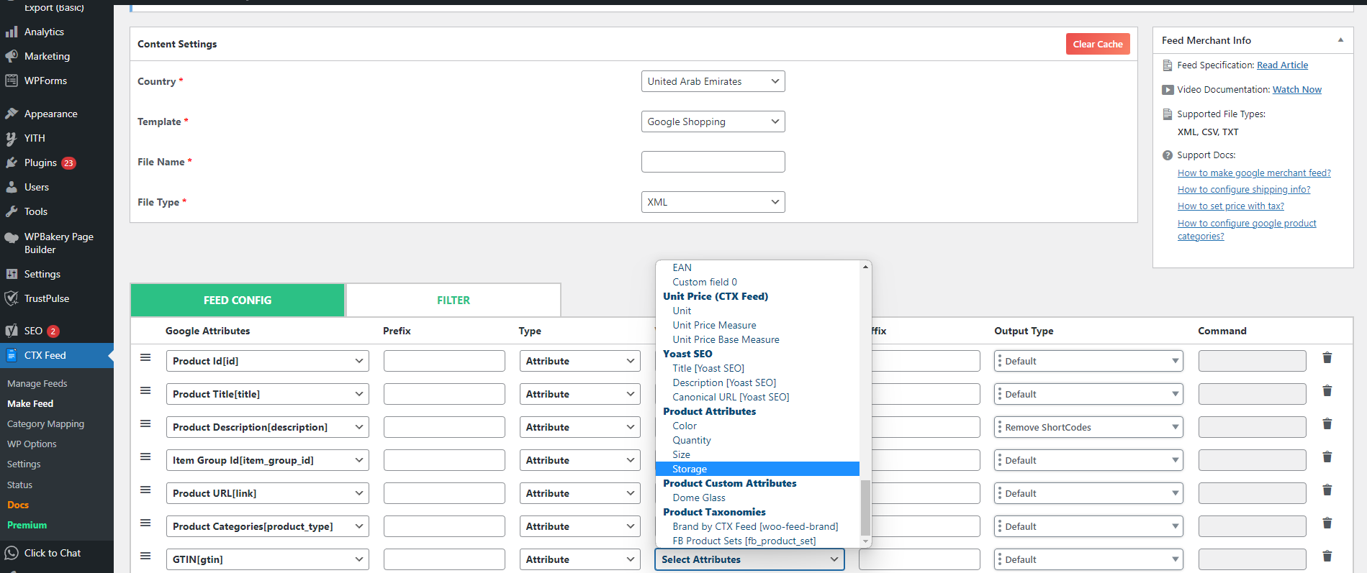Open the Watch Now link
The width and height of the screenshot is (1367, 573).
click(x=1297, y=89)
